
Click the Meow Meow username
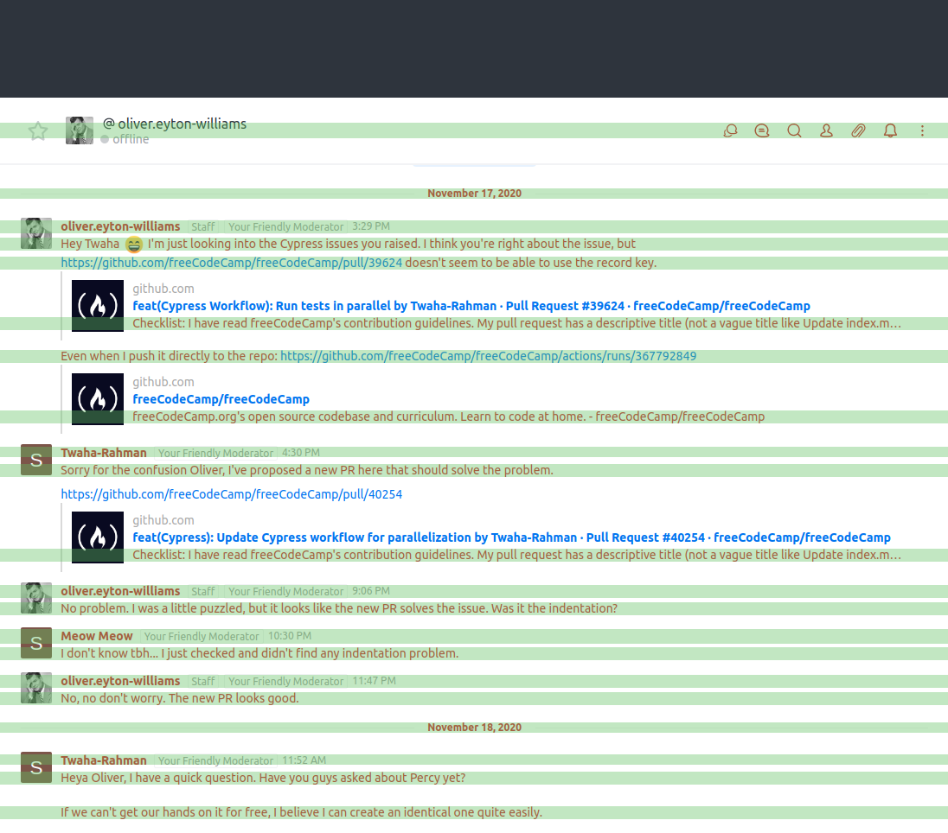click(96, 636)
